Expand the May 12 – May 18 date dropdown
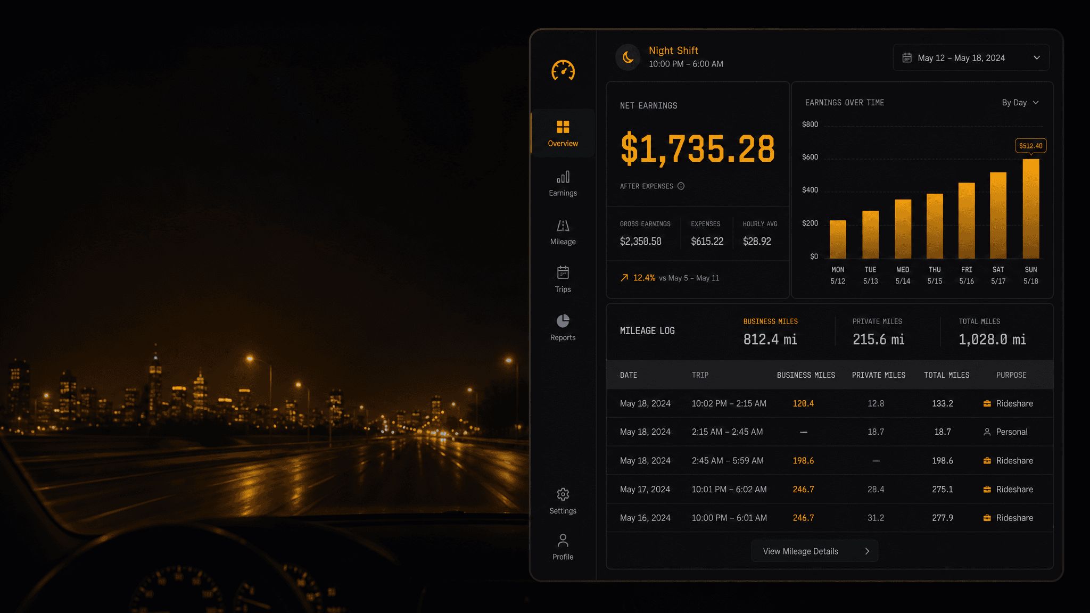1090x613 pixels. [x=971, y=57]
